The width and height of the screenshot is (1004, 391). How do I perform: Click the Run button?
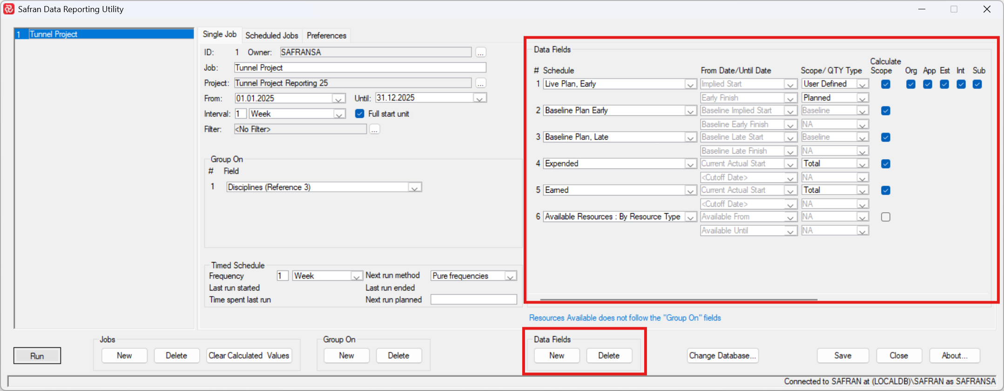pos(37,356)
